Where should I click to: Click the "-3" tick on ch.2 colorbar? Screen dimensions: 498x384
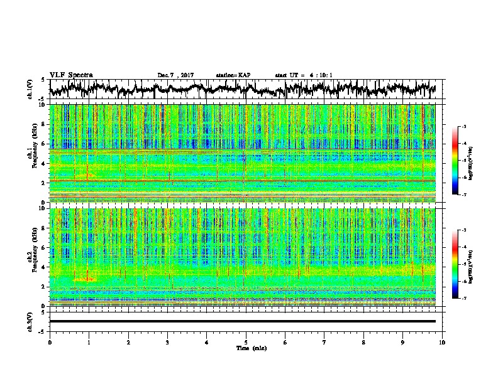point(464,230)
